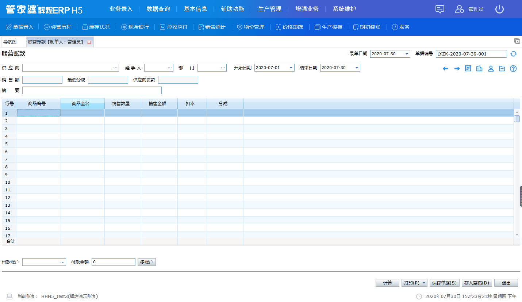Focus the 单据编号 input field
Viewport: 522px width, 302px height.
[471, 54]
